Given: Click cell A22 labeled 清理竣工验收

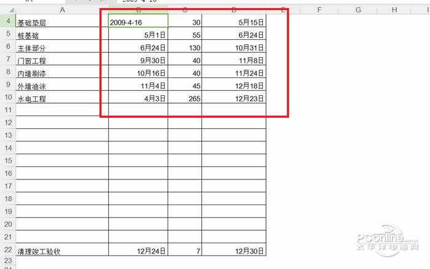Looking at the screenshot, I should point(62,249).
